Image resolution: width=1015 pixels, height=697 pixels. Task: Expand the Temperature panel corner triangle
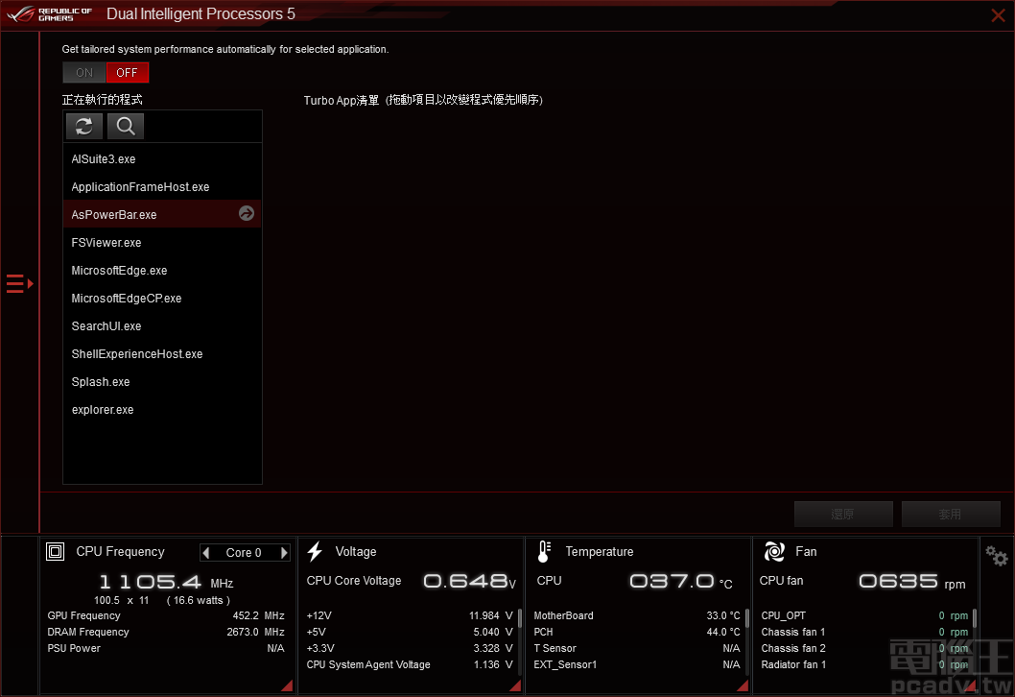(x=744, y=686)
